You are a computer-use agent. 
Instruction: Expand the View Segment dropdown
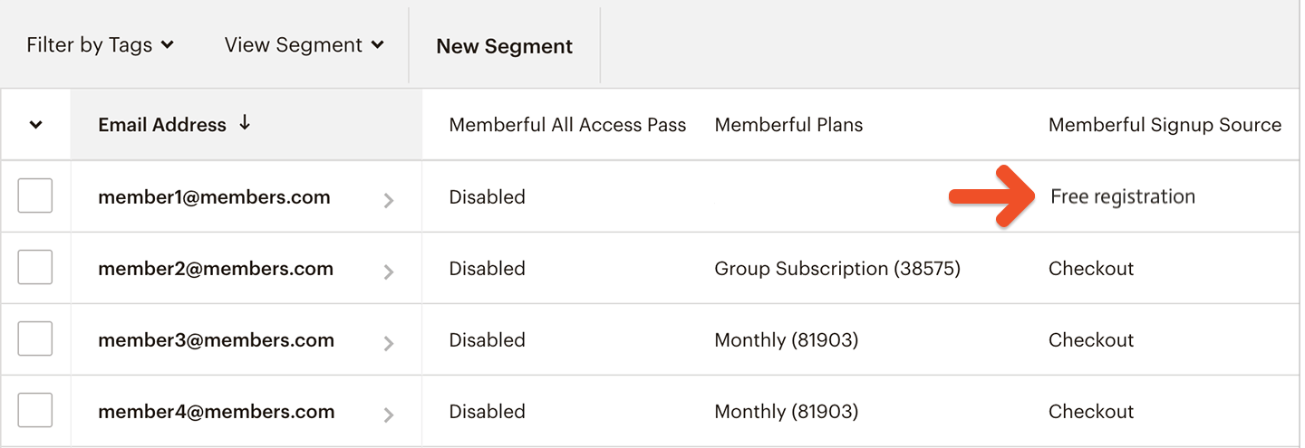click(304, 44)
